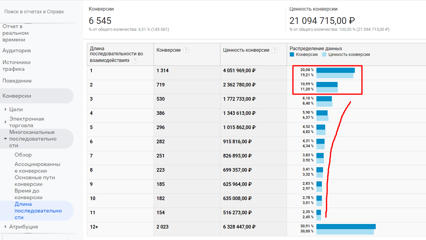The width and height of the screenshot is (426, 240).
Task: Click the dark blue Конверсии legend swatch
Action: click(292, 55)
